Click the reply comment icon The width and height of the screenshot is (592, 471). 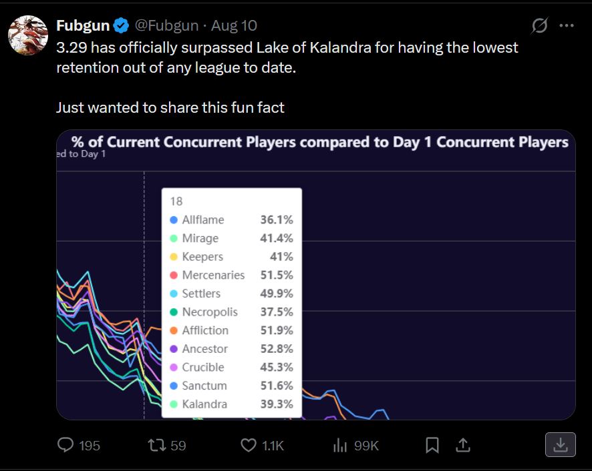click(65, 444)
